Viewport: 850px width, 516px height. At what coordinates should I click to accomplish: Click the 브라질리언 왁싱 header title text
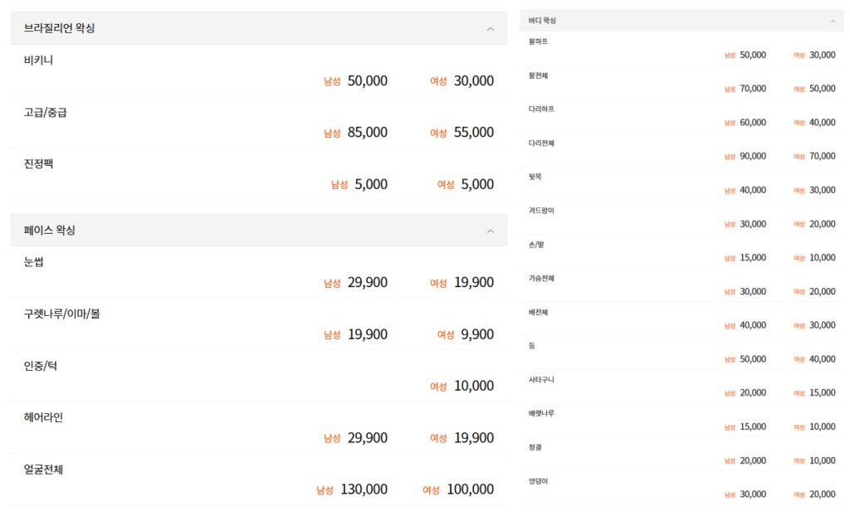(x=60, y=28)
